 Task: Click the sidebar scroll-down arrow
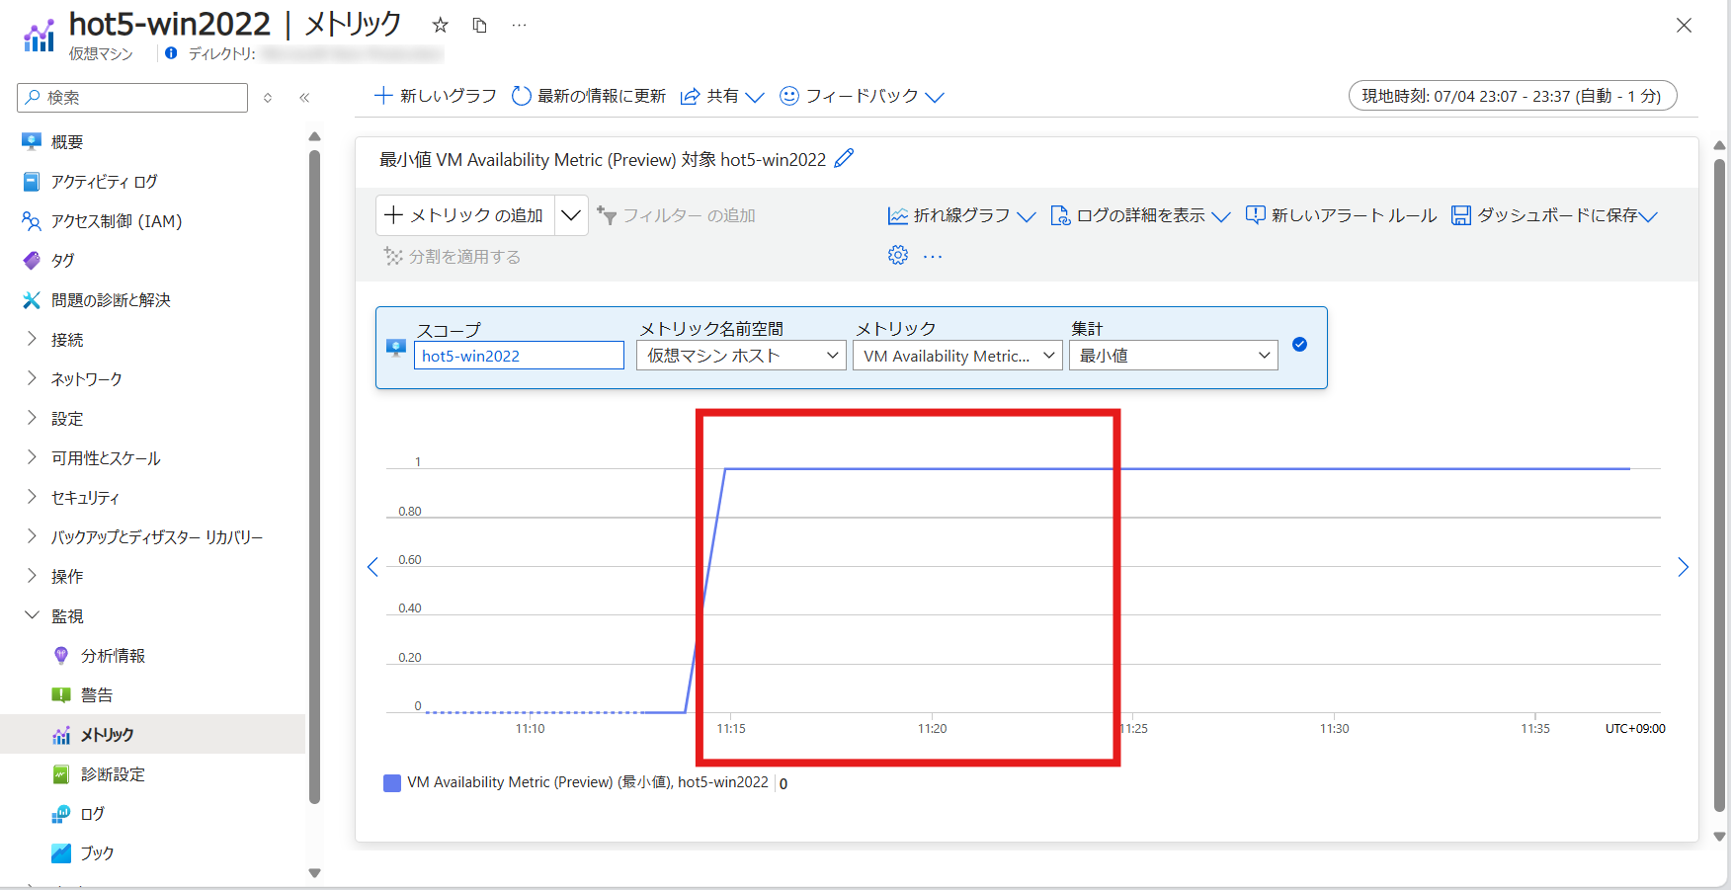[x=314, y=873]
